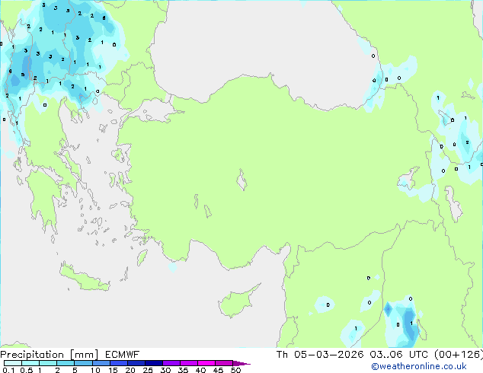Click the '03..06 UTC' time range
The height and width of the screenshot is (373, 483).
point(399,355)
